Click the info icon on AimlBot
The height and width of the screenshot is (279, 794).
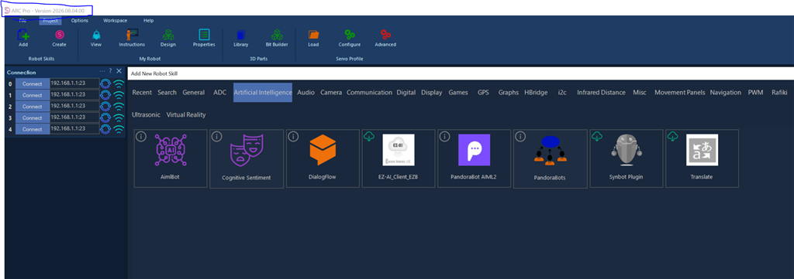141,136
